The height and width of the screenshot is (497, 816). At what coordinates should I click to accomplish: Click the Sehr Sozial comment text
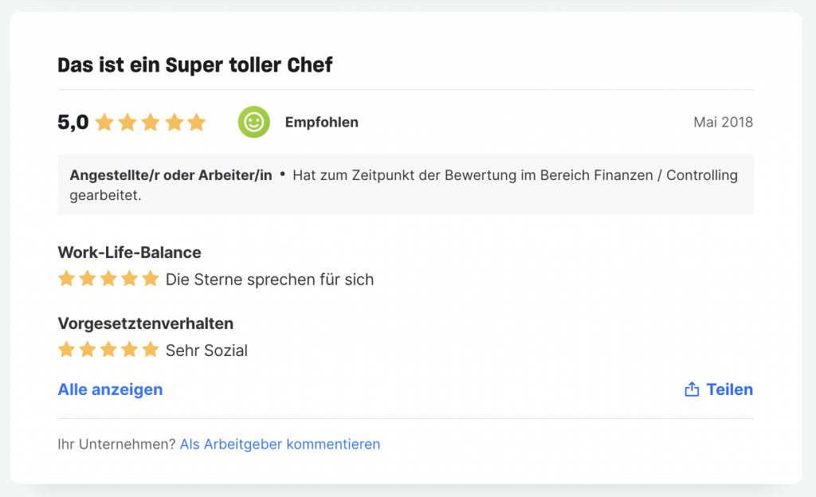206,350
